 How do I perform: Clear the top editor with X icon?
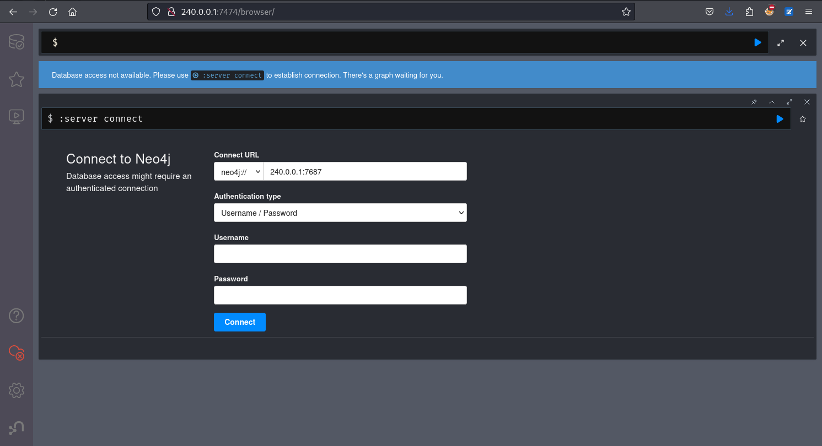click(x=803, y=43)
